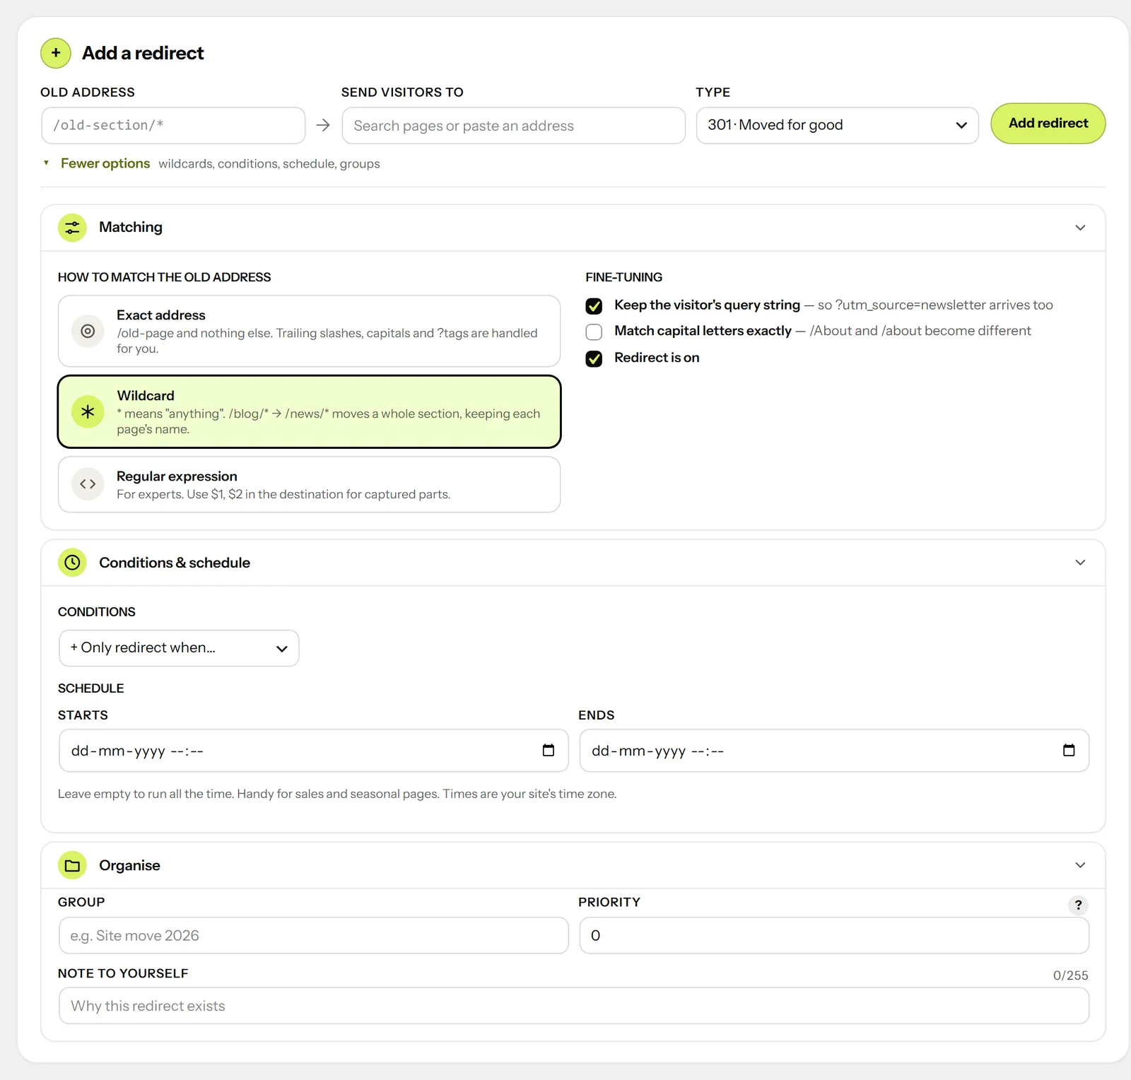Open the Only redirect when condition dropdown
The height and width of the screenshot is (1080, 1131).
click(179, 648)
